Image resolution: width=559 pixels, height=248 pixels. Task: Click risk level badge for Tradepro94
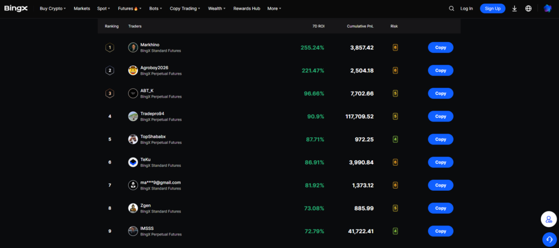[x=395, y=116]
